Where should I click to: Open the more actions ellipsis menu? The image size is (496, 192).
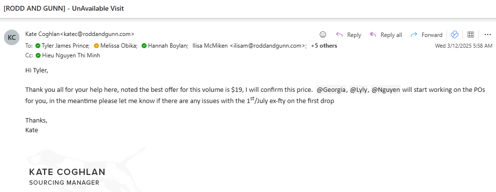click(487, 35)
